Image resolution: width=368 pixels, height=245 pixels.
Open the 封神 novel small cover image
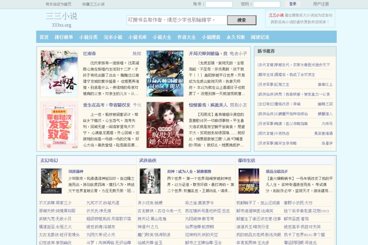[150, 181]
